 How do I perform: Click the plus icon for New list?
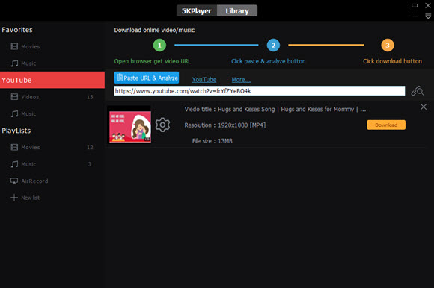14,198
